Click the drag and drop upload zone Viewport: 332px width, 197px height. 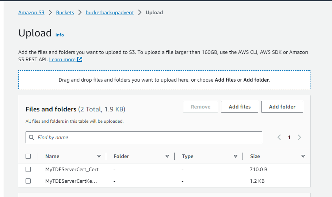(x=164, y=80)
